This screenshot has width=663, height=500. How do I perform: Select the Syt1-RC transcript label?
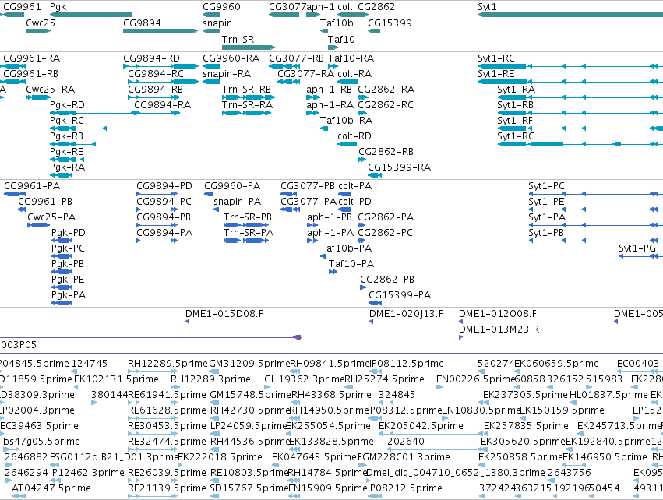click(x=496, y=58)
